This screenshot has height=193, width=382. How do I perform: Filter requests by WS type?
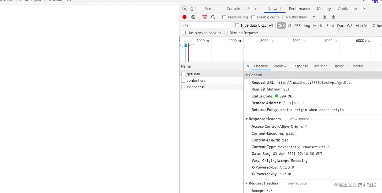point(350,26)
